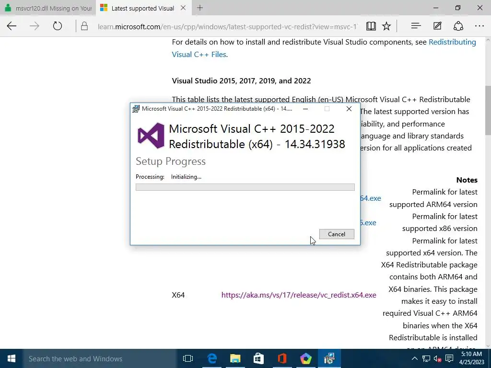This screenshot has height=368, width=491.
Task: Close the Visual C++ setup dialog
Action: pyautogui.click(x=349, y=109)
